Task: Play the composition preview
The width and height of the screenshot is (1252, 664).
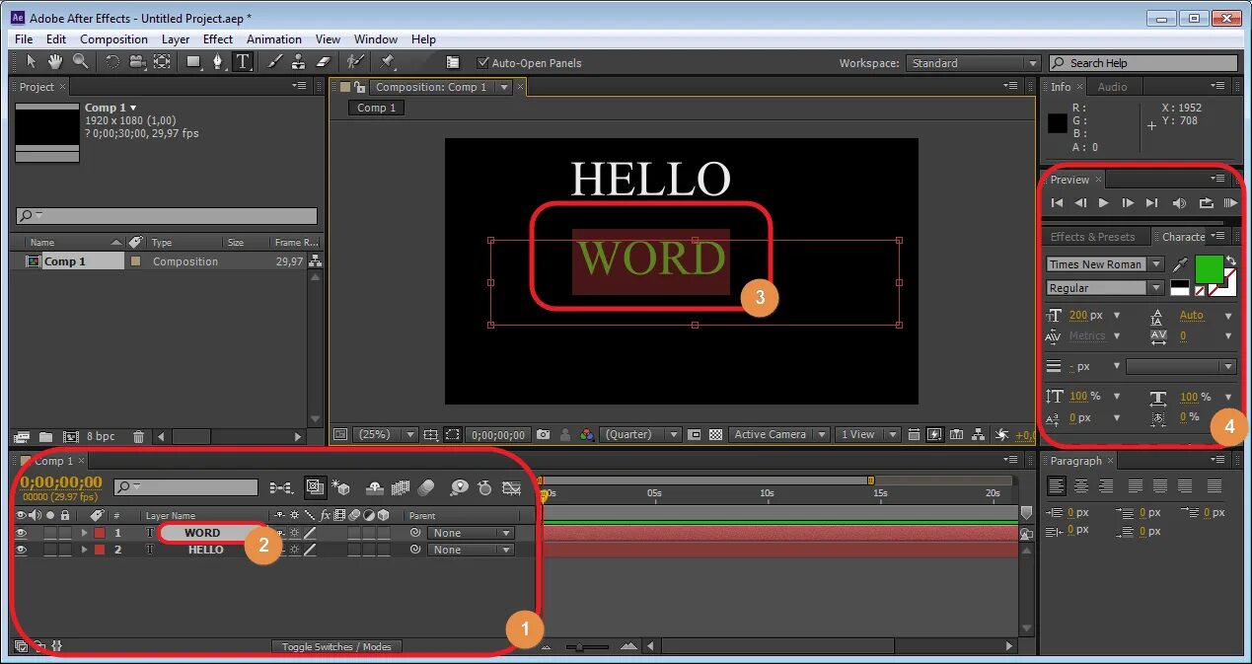Action: coord(1104,202)
